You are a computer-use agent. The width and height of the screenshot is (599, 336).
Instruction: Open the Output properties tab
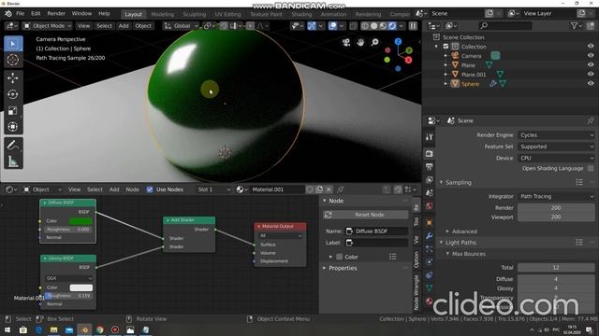point(429,166)
